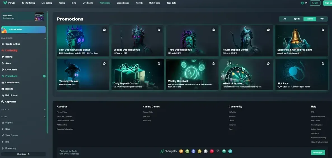
Task: Filter promotions by VIP
Action: 322,19
